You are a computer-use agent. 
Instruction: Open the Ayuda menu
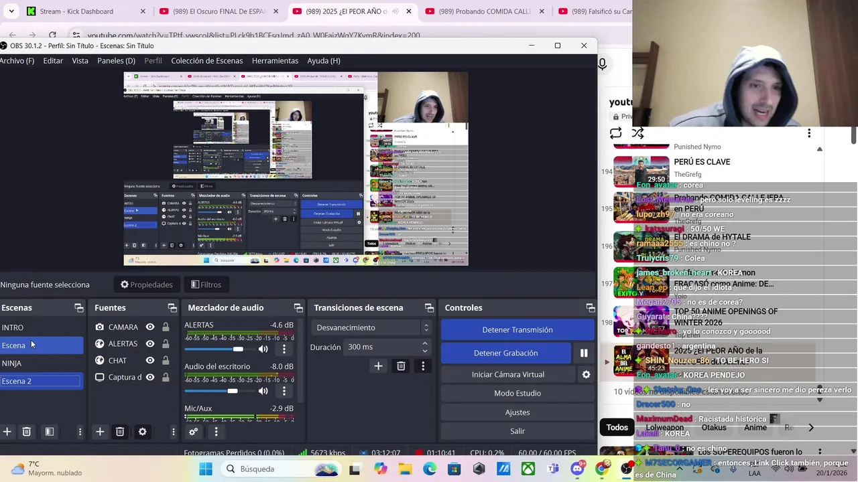coord(324,60)
